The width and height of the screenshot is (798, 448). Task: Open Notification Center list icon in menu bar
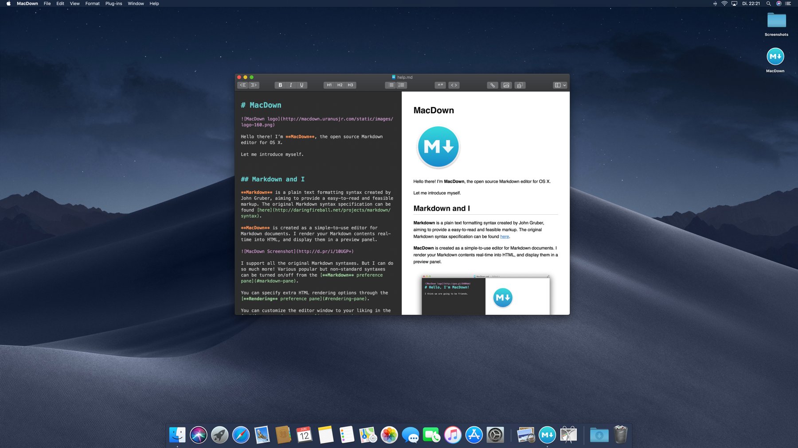tap(788, 4)
